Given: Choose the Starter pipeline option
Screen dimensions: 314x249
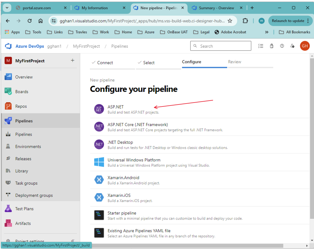Looking at the screenshot, I should pos(121,213).
